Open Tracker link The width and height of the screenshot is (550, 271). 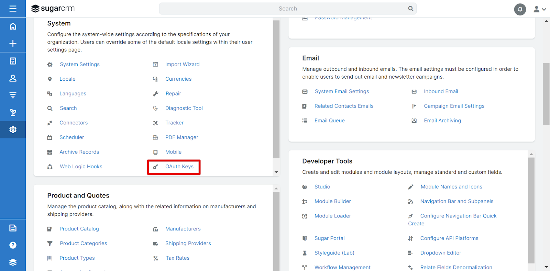[174, 123]
